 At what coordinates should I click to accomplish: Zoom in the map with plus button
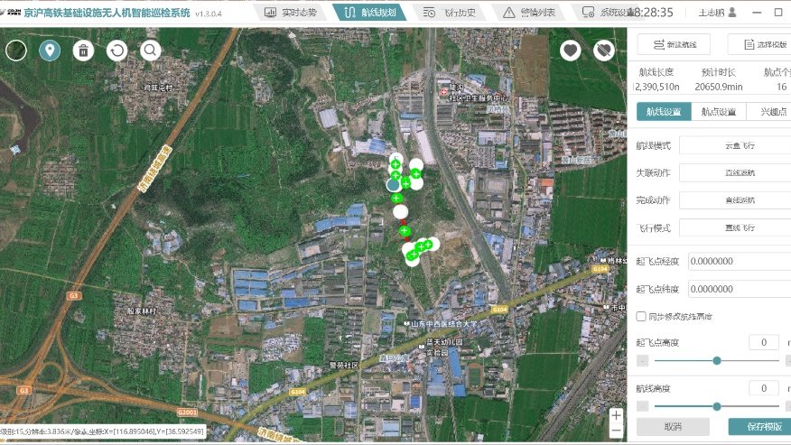(x=616, y=416)
